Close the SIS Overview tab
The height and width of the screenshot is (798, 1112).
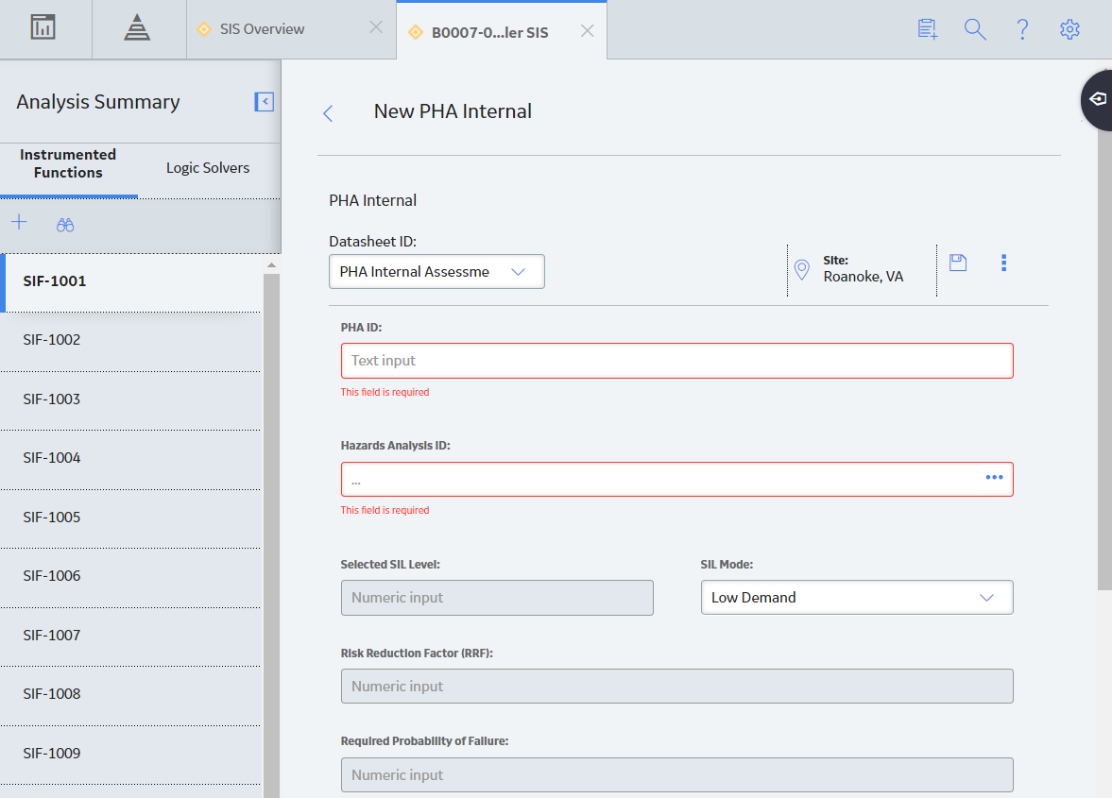coord(376,27)
